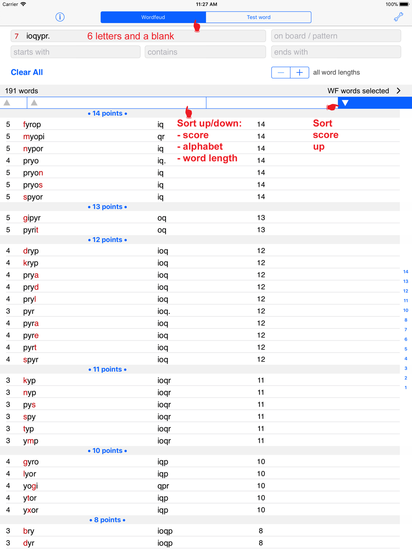Clear All search fields
Viewport: 412px width, 550px height.
click(x=27, y=72)
